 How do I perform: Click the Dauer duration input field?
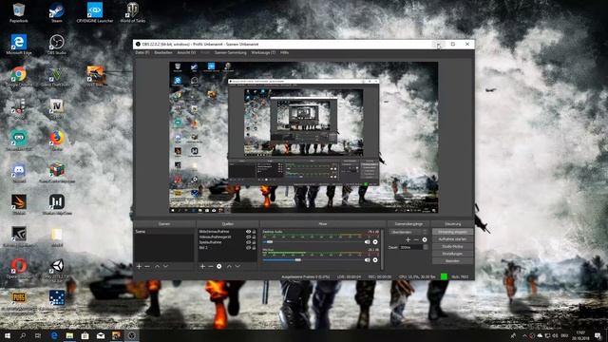coord(411,247)
